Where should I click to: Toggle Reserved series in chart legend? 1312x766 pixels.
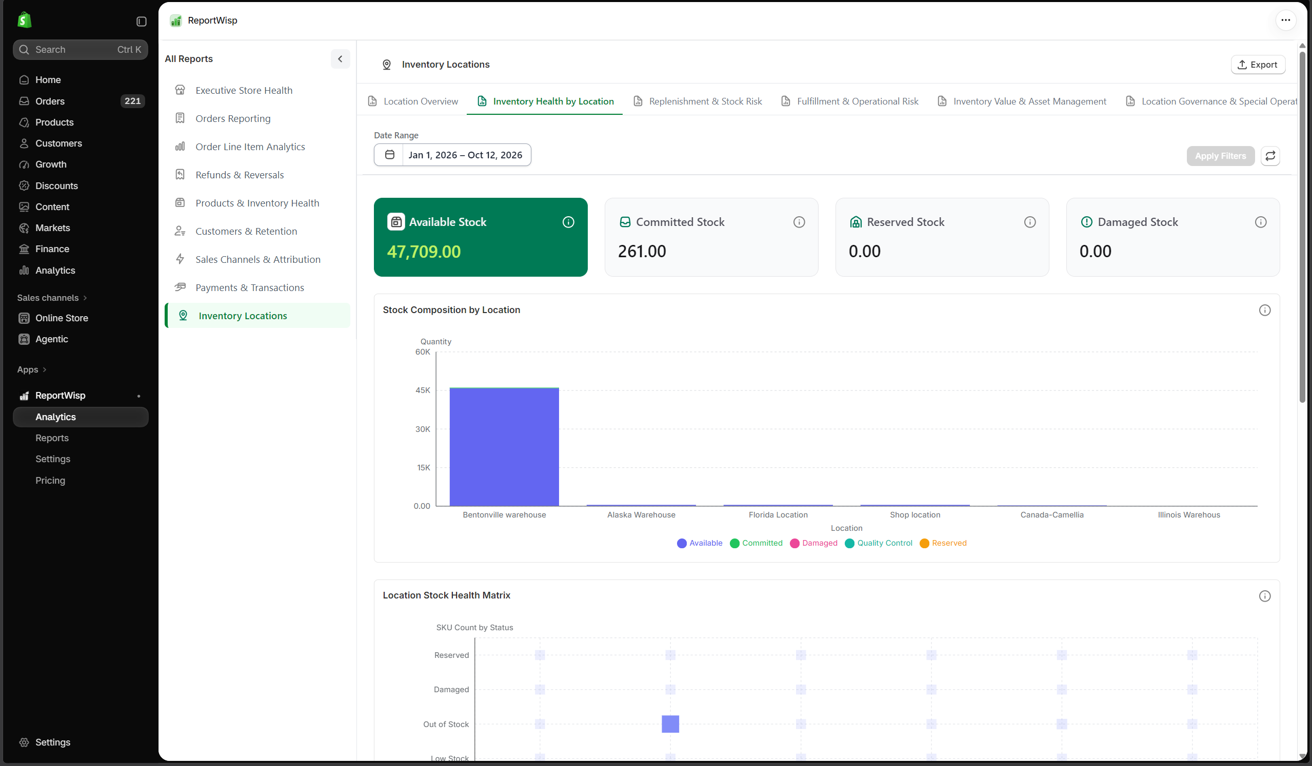943,543
